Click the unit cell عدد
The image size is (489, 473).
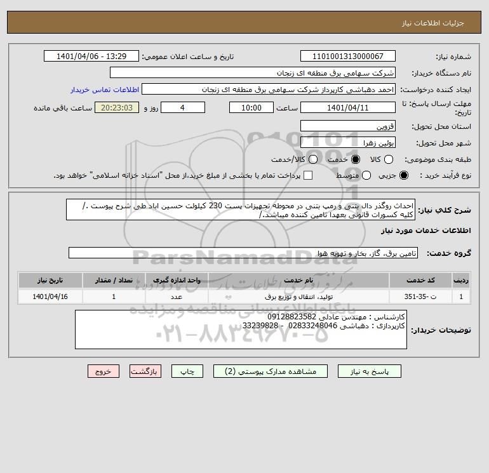(177, 296)
